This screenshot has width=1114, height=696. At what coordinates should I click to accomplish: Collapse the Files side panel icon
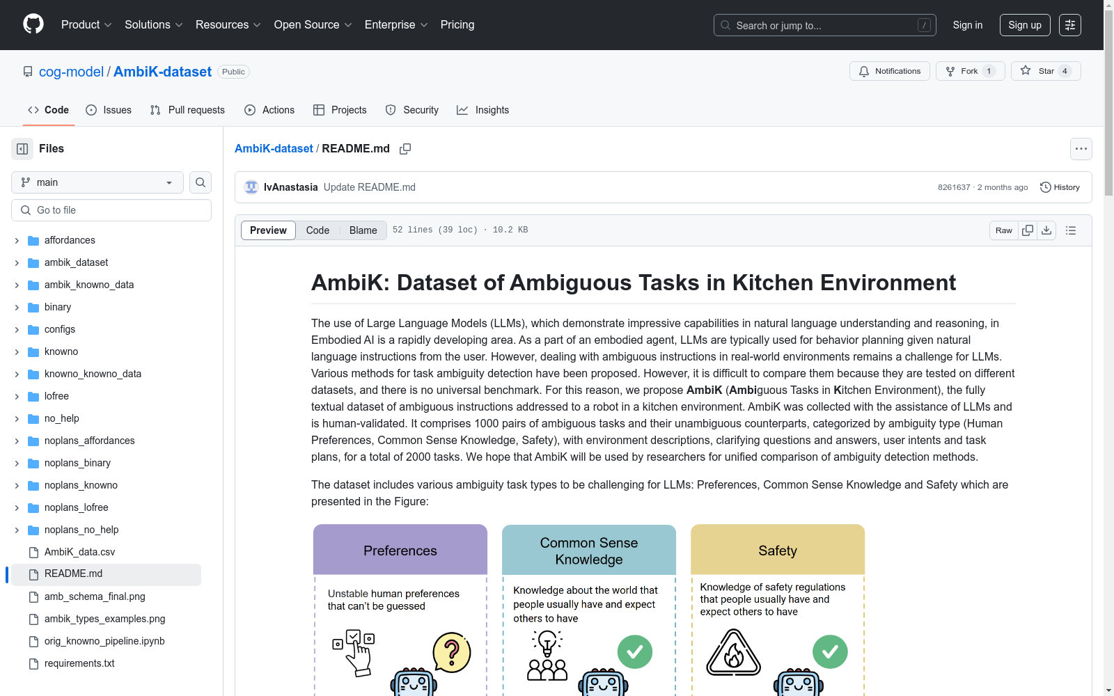coord(22,149)
